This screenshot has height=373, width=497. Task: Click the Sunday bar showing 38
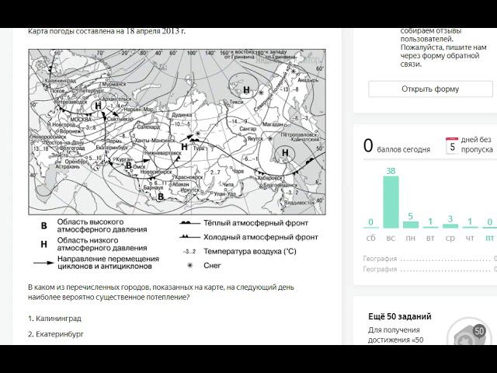[x=391, y=202]
